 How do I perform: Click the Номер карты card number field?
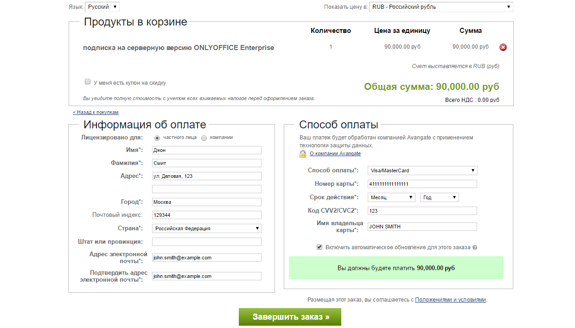[422, 184]
